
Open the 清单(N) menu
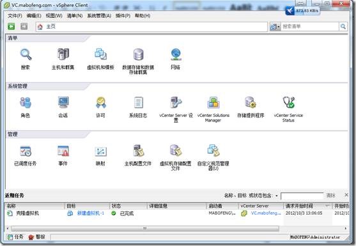pyautogui.click(x=75, y=16)
